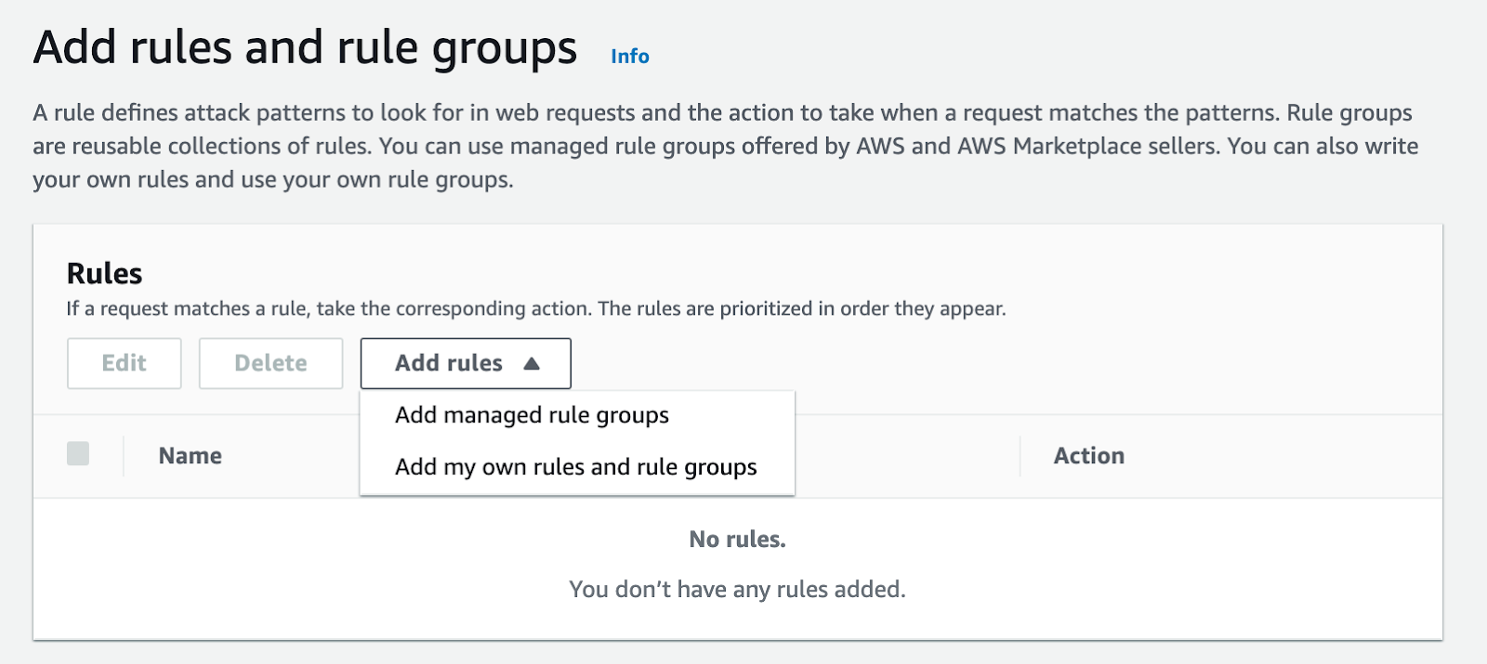Image resolution: width=1487 pixels, height=664 pixels.
Task: Toggle the select-all rules checkbox
Action: click(x=78, y=454)
